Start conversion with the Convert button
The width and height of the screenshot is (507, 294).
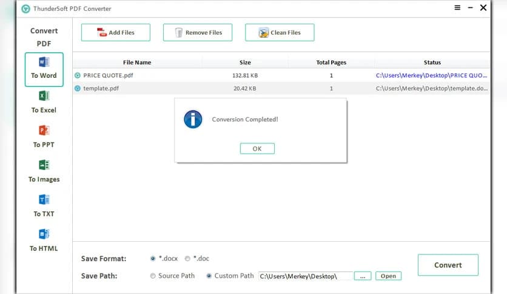coord(448,265)
